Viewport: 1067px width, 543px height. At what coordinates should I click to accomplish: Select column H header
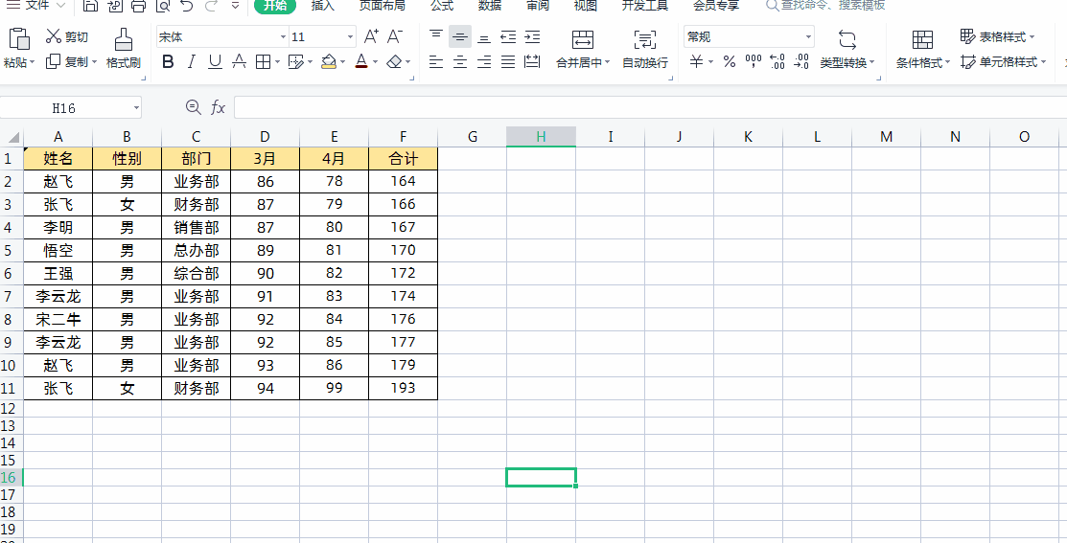pyautogui.click(x=541, y=137)
